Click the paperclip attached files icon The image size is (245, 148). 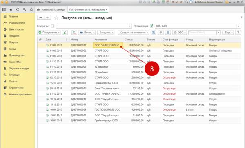(x=160, y=33)
